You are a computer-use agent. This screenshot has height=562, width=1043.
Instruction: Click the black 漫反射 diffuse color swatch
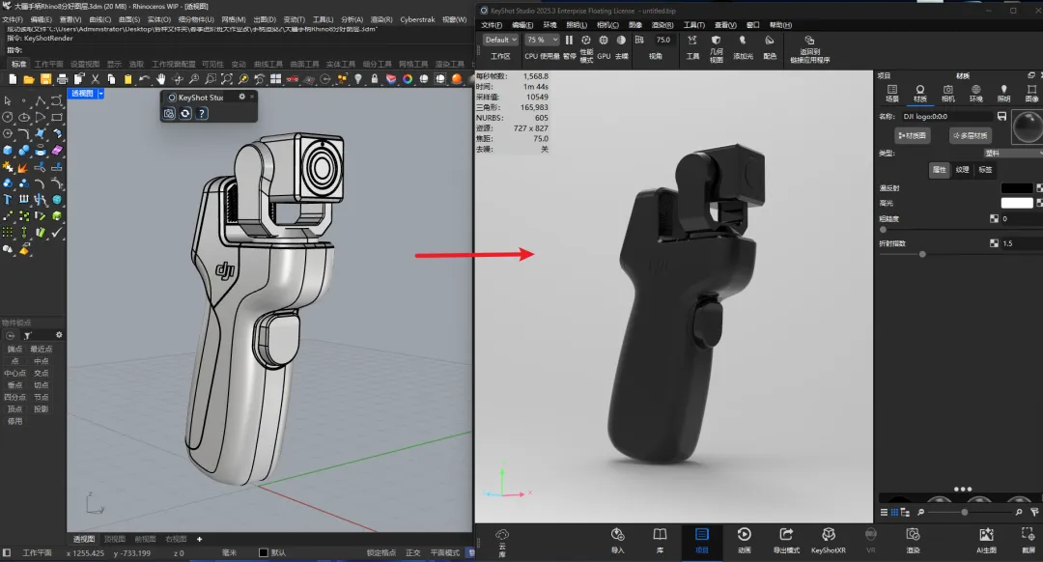(x=1017, y=188)
